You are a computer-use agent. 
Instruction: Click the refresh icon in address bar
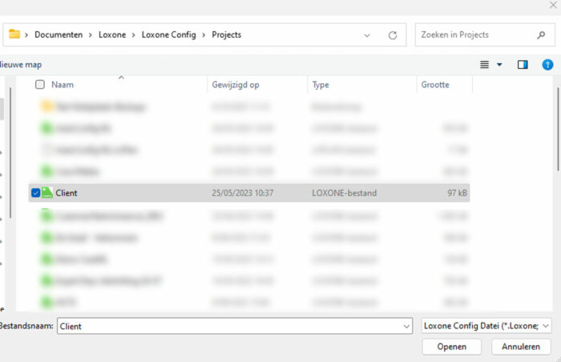point(392,35)
